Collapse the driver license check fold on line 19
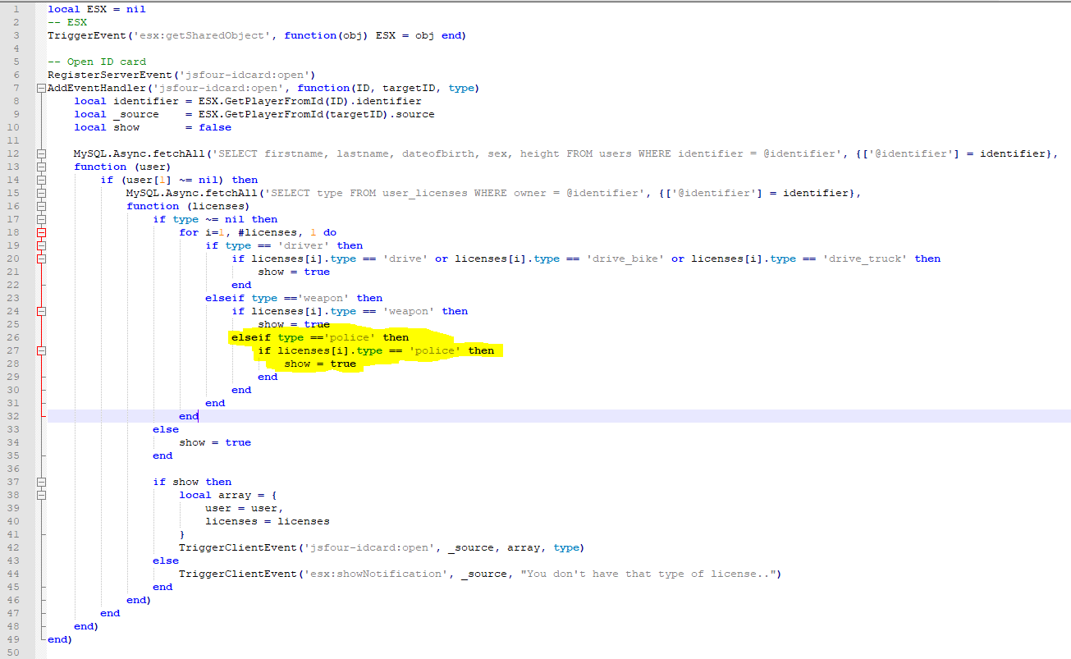The width and height of the screenshot is (1071, 659). pos(41,245)
